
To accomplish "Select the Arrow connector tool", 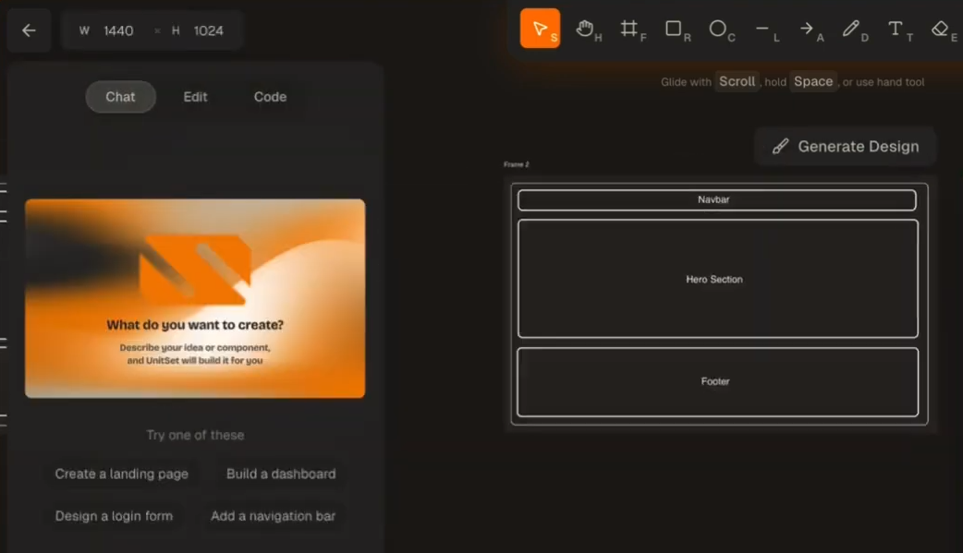I will (809, 30).
